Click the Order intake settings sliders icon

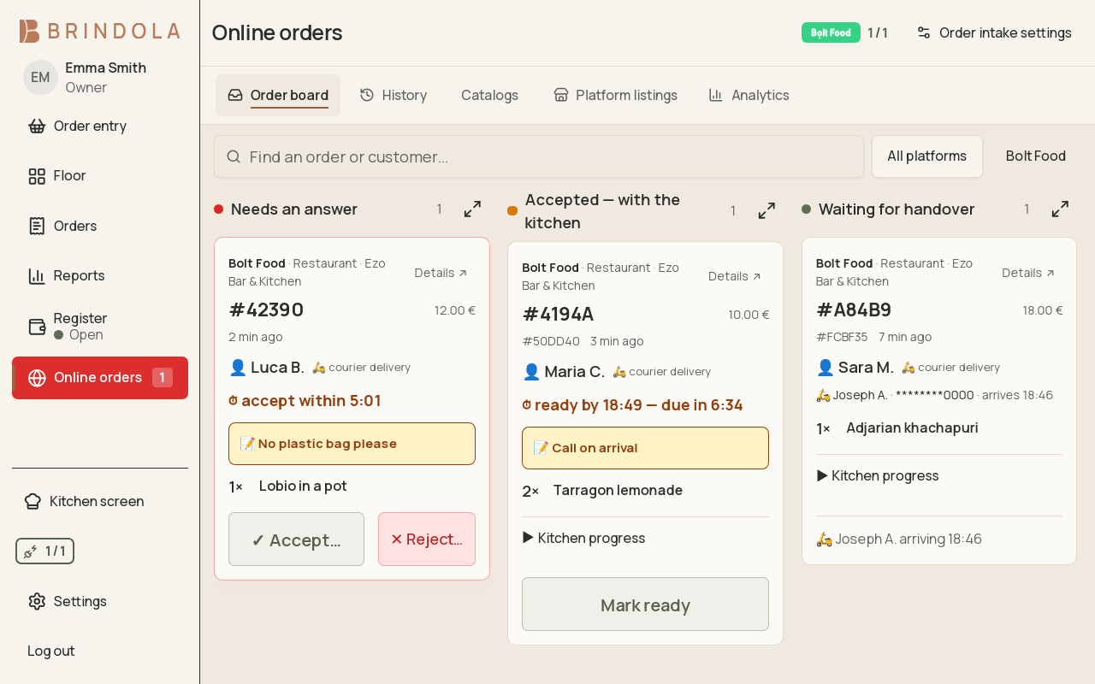pyautogui.click(x=924, y=32)
